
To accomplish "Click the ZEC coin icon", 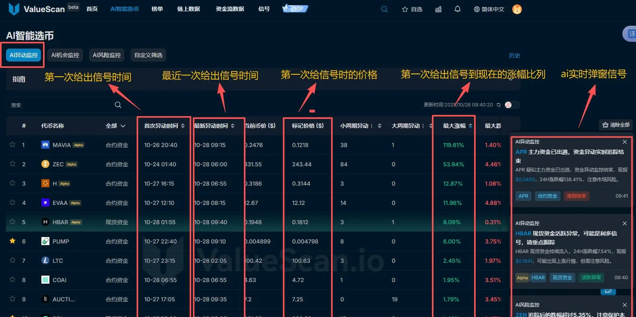I will [x=45, y=164].
